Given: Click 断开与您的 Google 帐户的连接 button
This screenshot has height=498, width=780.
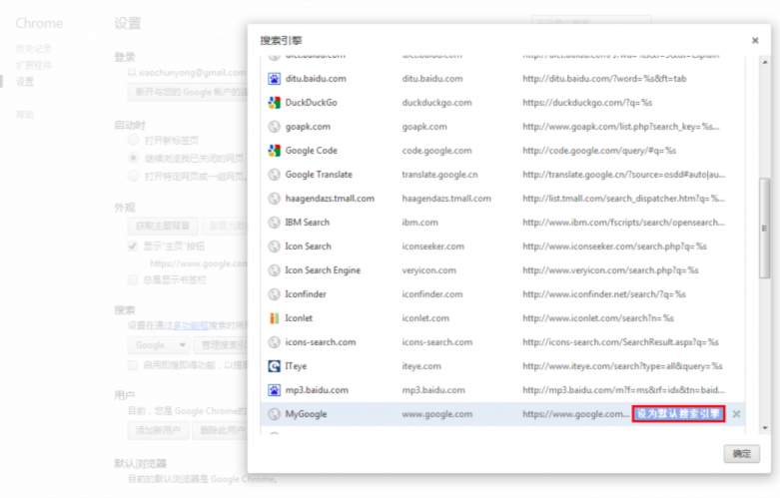Looking at the screenshot, I should (x=188, y=92).
